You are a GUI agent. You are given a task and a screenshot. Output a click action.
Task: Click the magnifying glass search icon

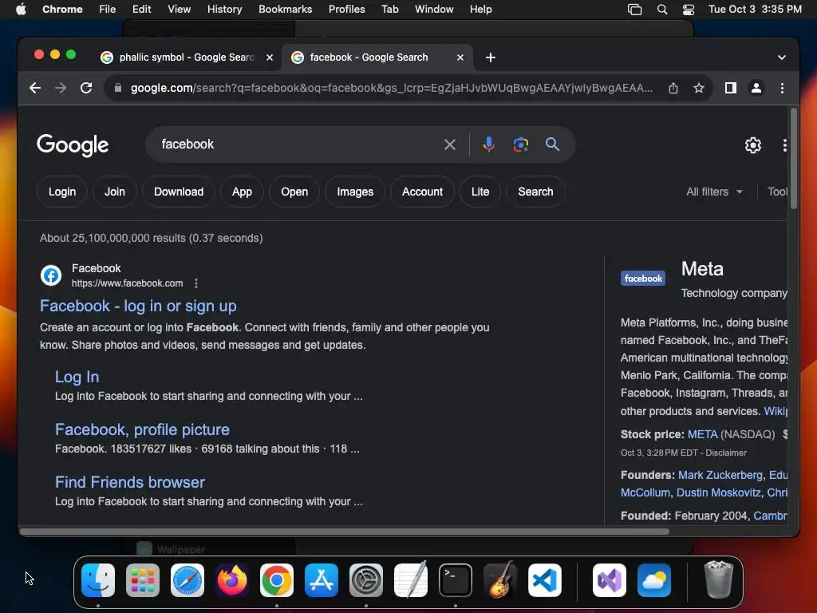pyautogui.click(x=552, y=144)
